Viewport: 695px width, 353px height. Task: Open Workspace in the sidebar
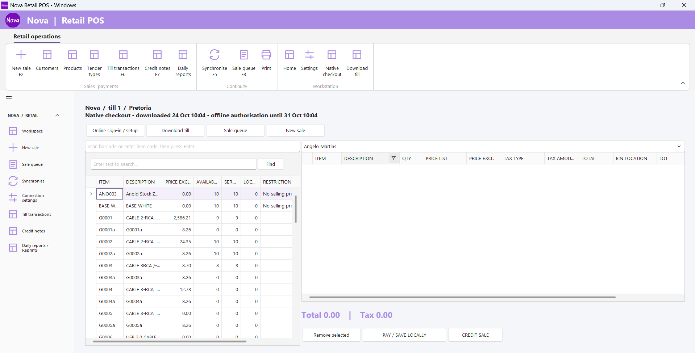pos(32,131)
